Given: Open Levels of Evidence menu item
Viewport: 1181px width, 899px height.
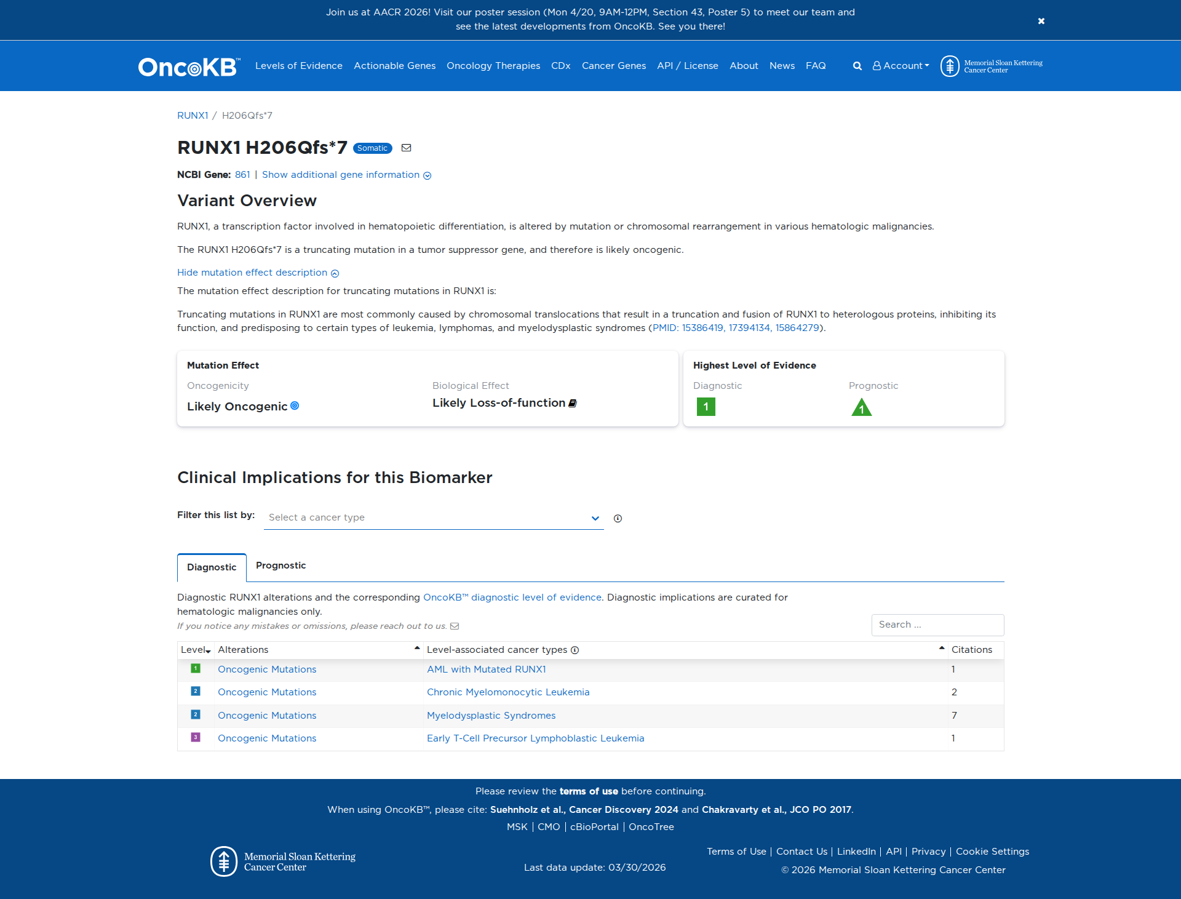Looking at the screenshot, I should [299, 66].
